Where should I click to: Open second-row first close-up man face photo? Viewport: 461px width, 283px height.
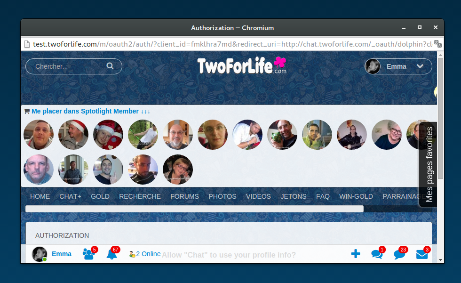coord(39,170)
